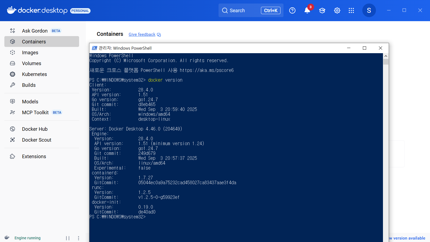The height and width of the screenshot is (242, 430).
Task: Click the feedback speech bubble icon
Action: [x=159, y=35]
